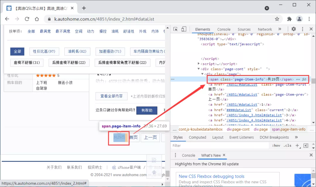The width and height of the screenshot is (316, 187).
Task: Switch to the Sources panel tab
Action: pos(244,29)
